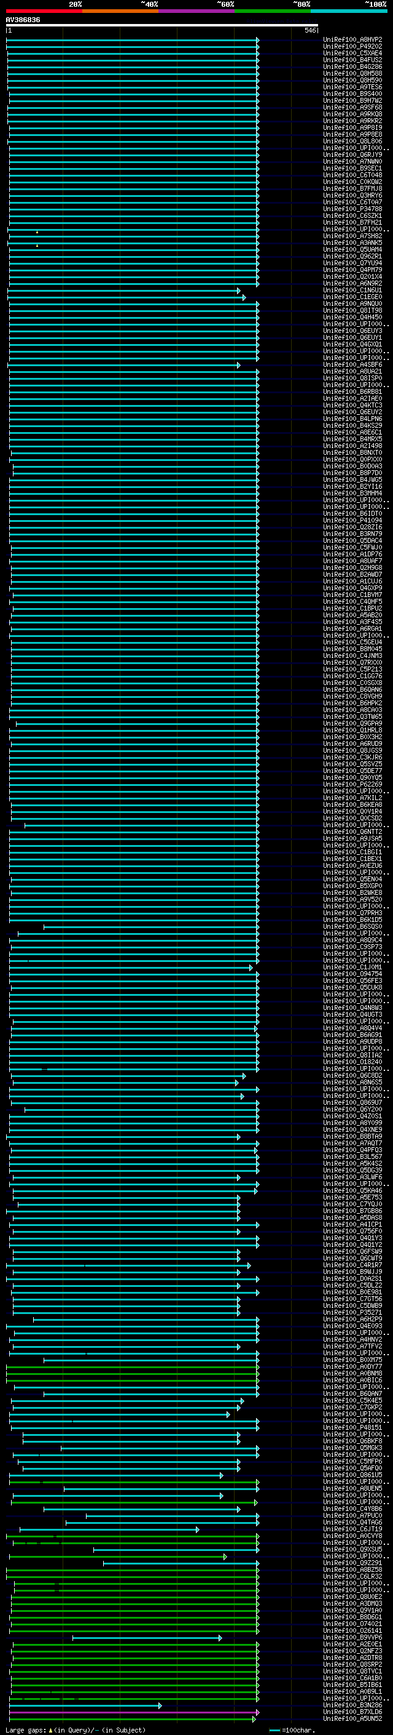The width and height of the screenshot is (393, 1735).
Task: Select hit label UniRef100_O18240
Action: click(x=352, y=1062)
